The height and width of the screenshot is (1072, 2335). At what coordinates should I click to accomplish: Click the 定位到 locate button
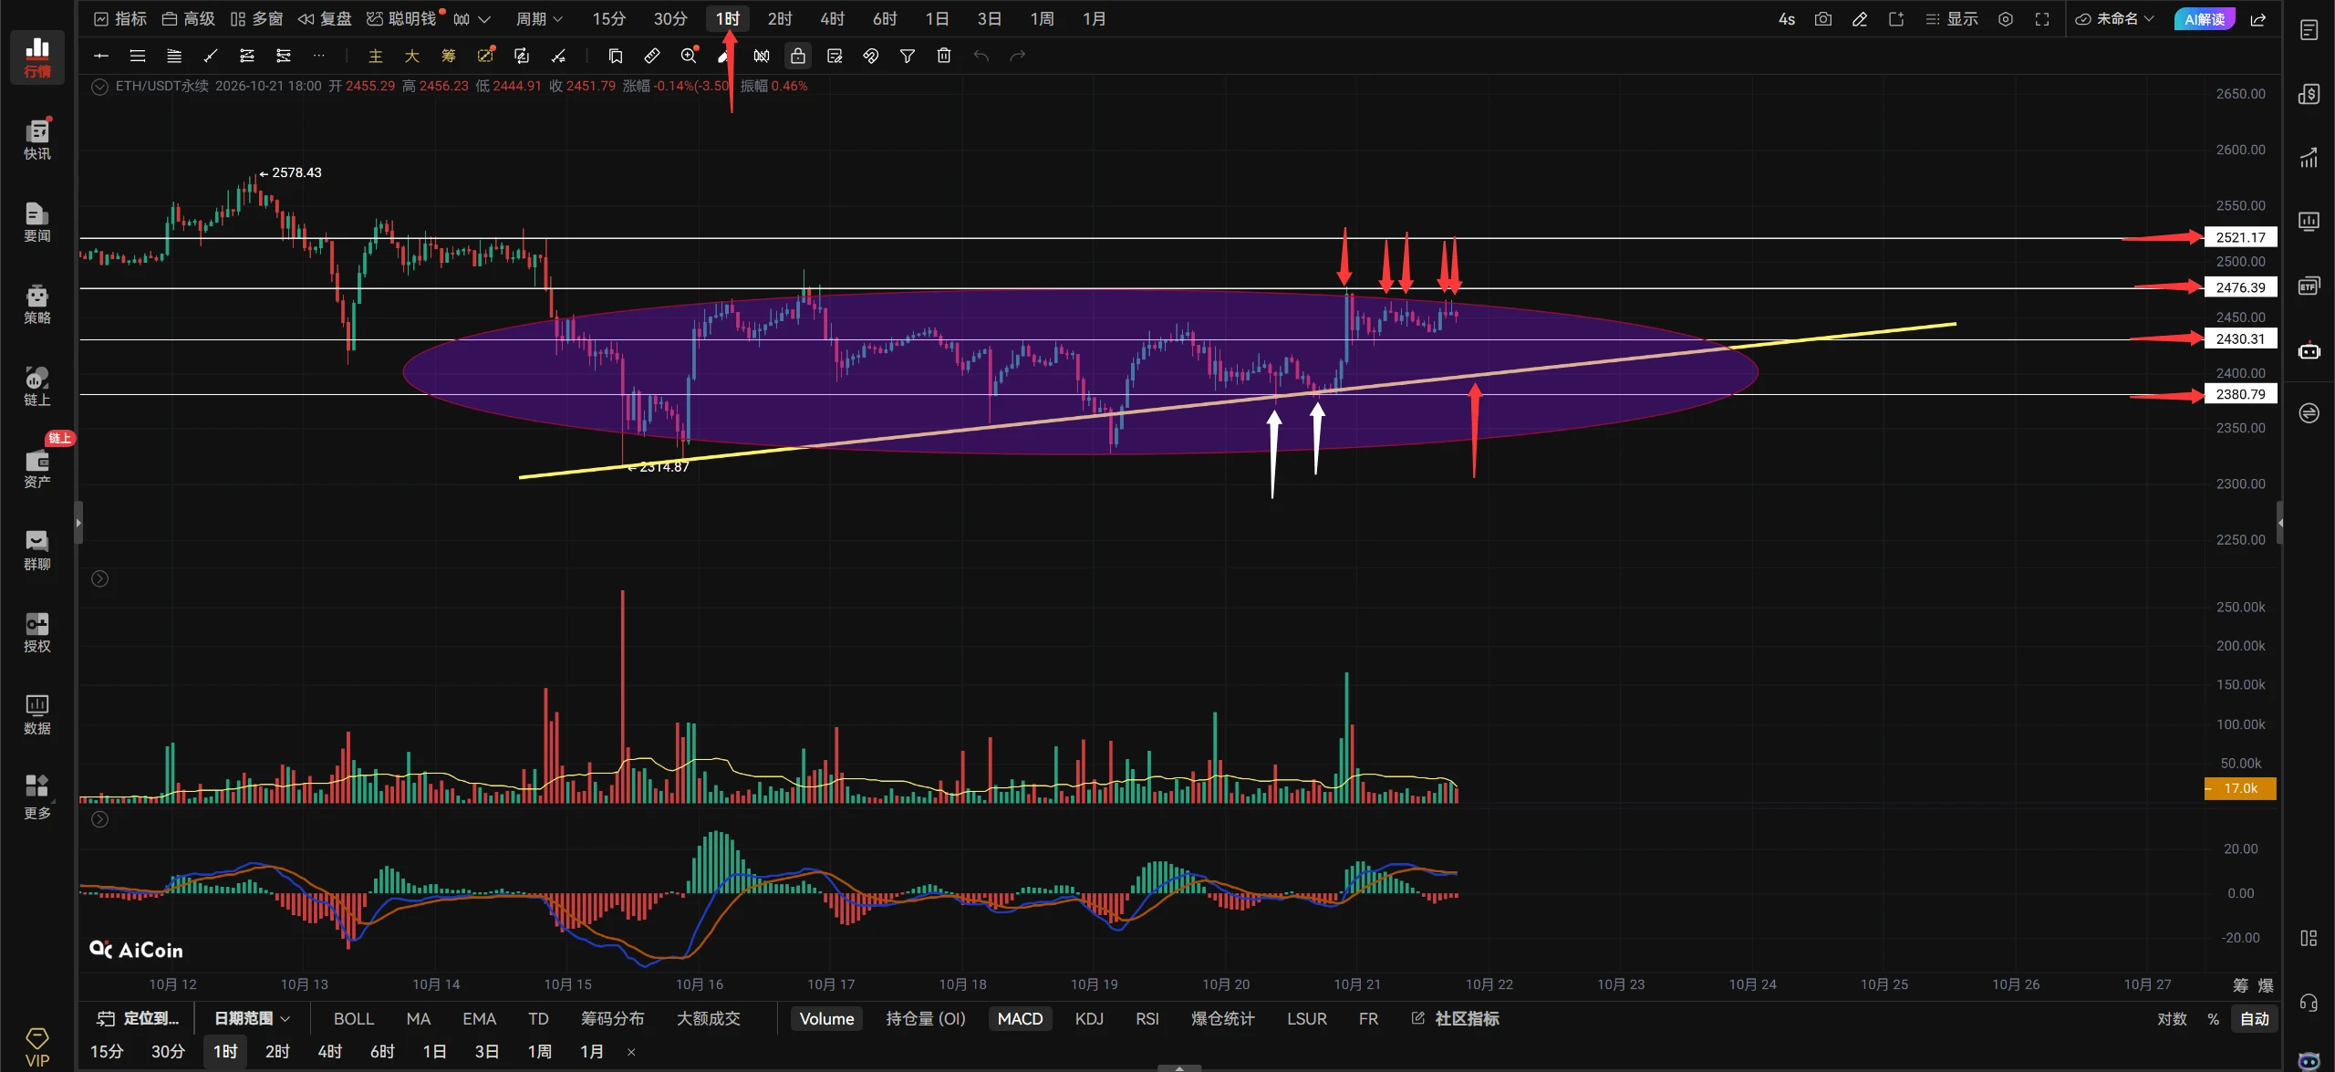click(x=138, y=1018)
